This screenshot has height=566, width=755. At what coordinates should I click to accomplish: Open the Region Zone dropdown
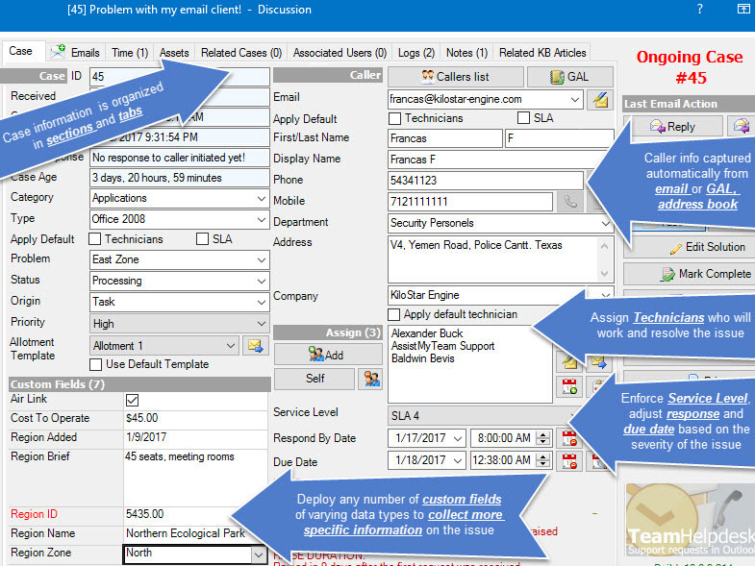(x=257, y=554)
